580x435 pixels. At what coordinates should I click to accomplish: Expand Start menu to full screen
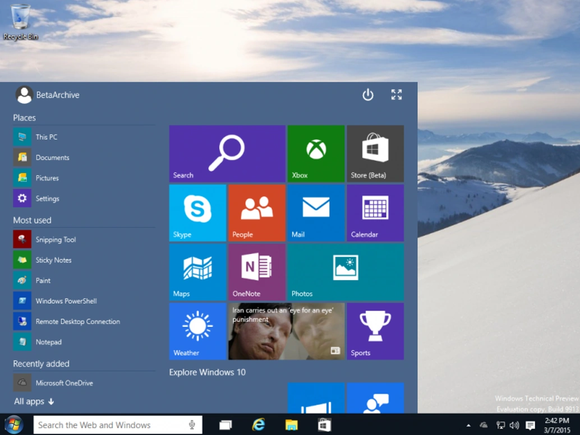coord(397,95)
